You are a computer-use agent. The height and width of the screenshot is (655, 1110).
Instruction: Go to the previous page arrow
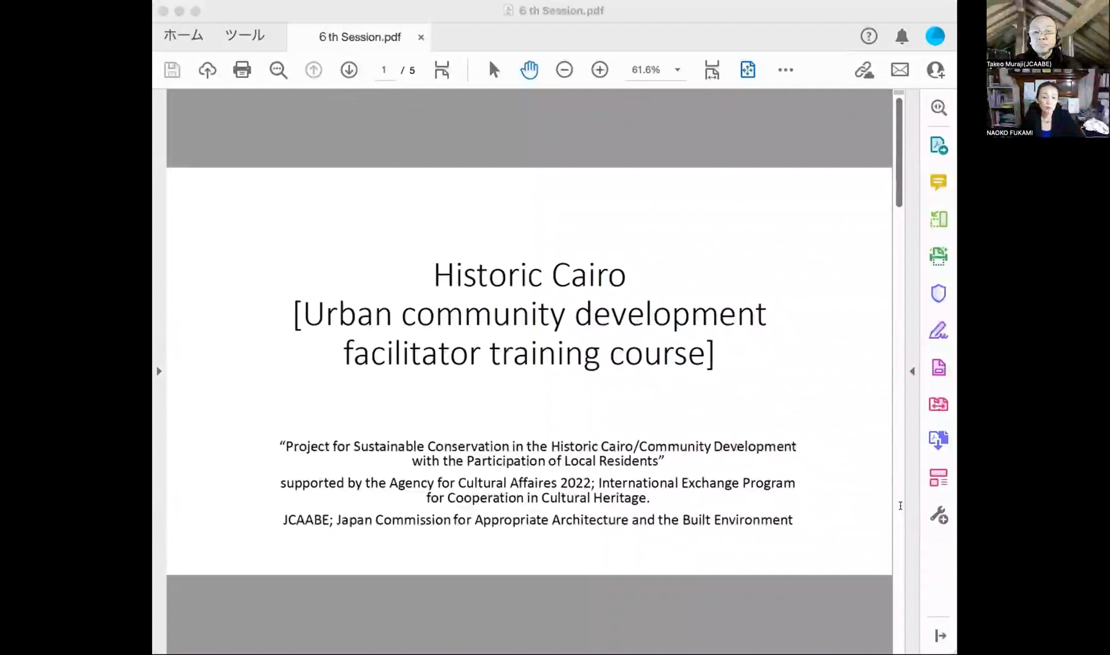pyautogui.click(x=314, y=70)
